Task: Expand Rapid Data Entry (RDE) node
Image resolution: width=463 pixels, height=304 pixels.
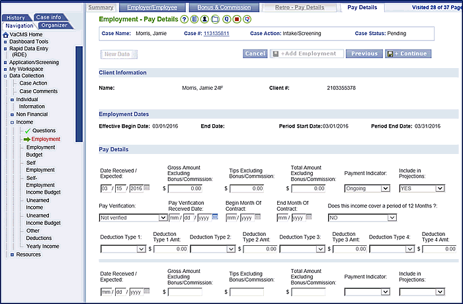Action: pyautogui.click(x=5, y=49)
